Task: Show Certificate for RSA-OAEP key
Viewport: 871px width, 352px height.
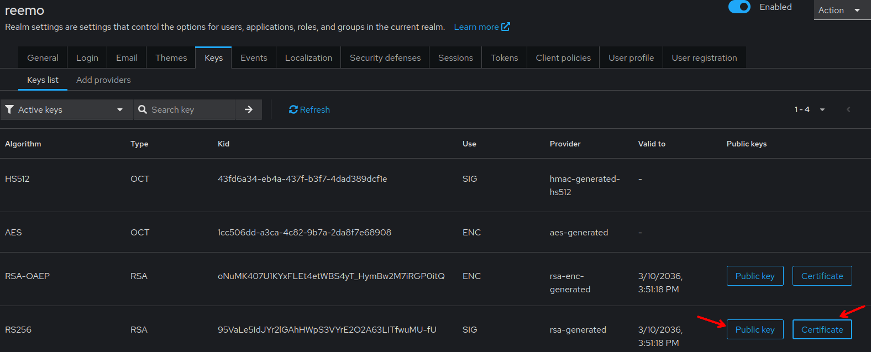Action: (822, 276)
